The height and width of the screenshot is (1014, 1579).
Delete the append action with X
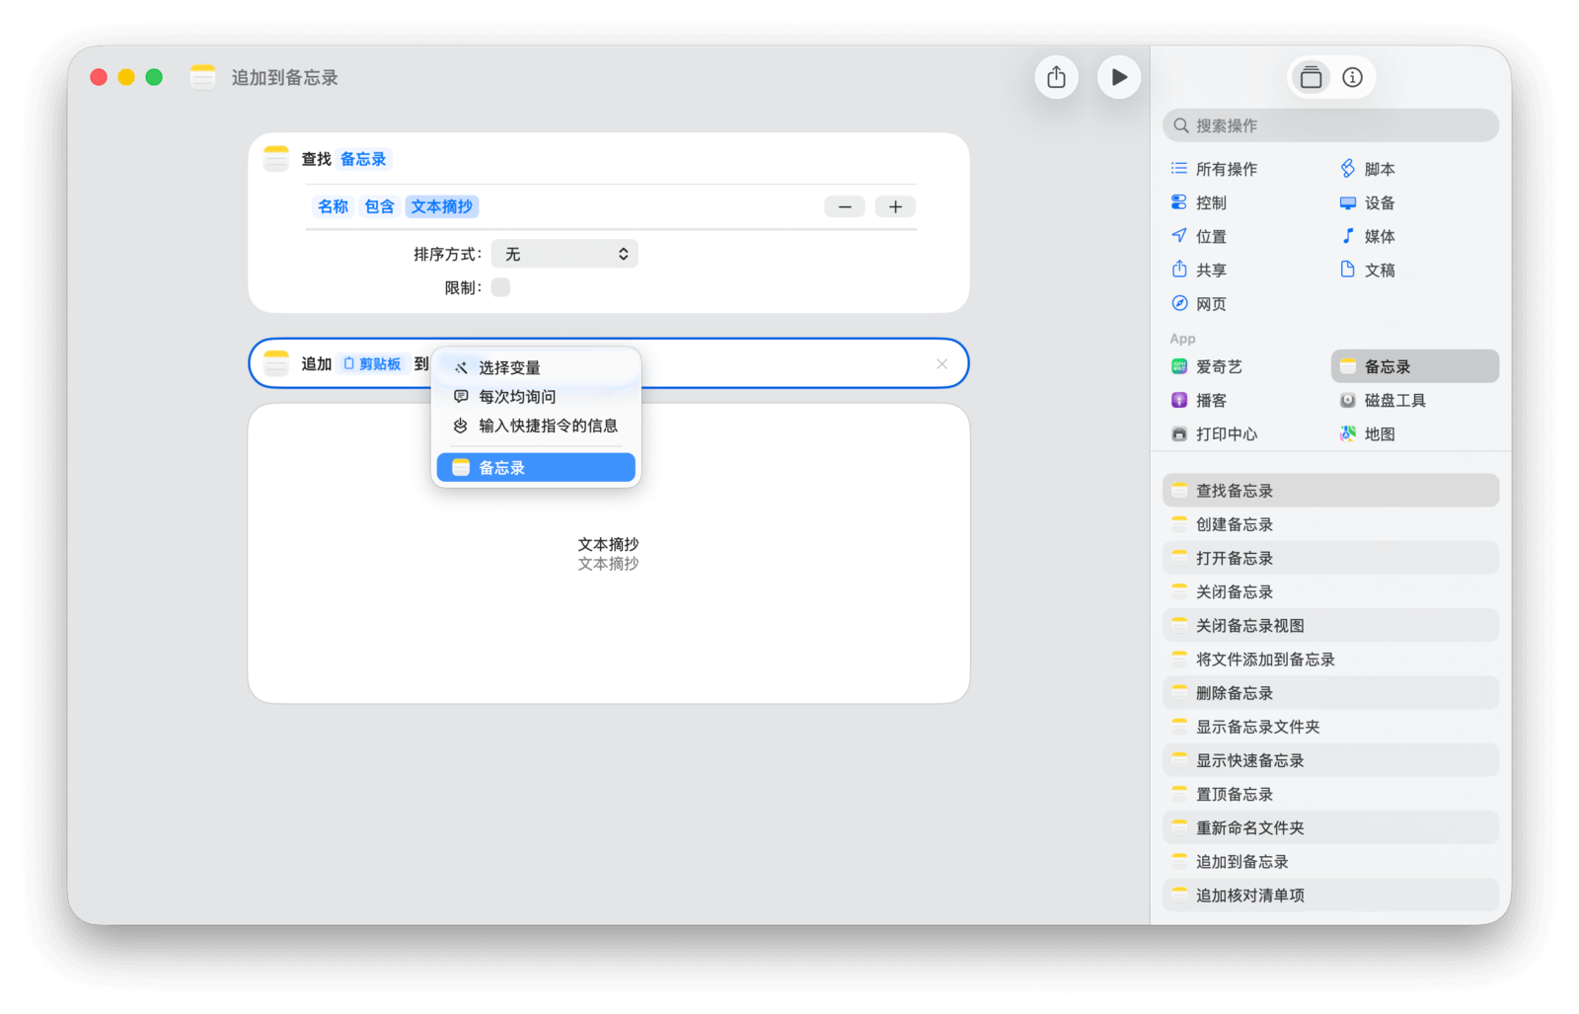(x=941, y=363)
